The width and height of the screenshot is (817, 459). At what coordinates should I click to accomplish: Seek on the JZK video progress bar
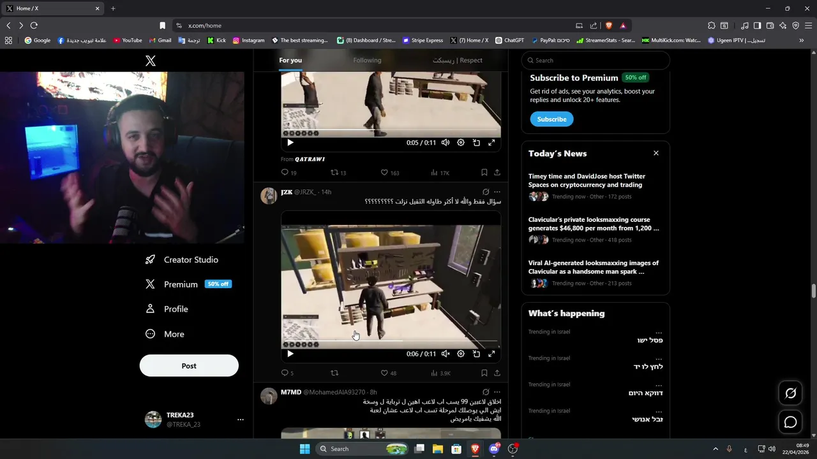[391, 340]
